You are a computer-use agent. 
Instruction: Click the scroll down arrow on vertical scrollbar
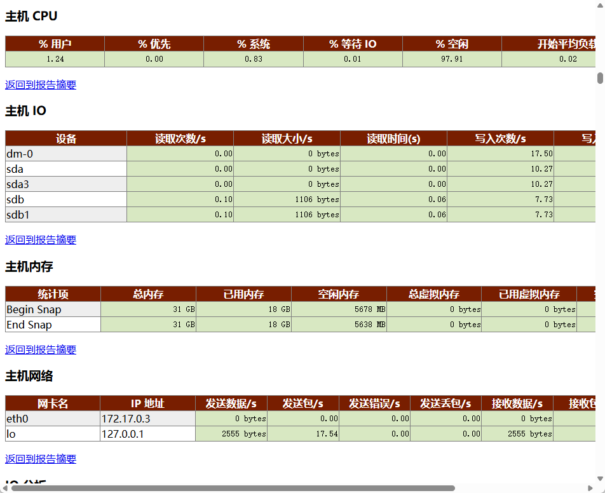[600, 479]
